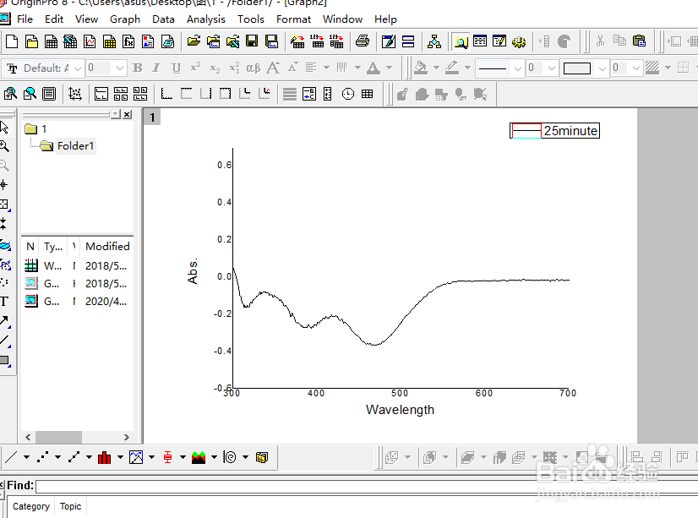
Task: Create a new worksheet
Action: pyautogui.click(x=52, y=42)
